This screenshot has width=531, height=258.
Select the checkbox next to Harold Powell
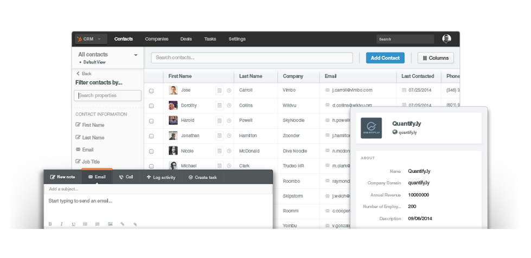pyautogui.click(x=151, y=121)
